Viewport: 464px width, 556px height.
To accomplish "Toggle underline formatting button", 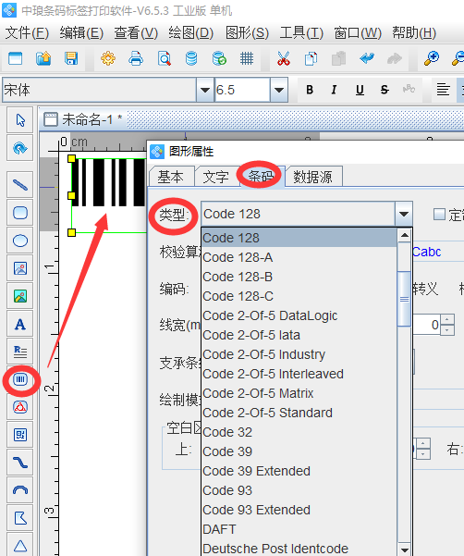I will (x=360, y=90).
